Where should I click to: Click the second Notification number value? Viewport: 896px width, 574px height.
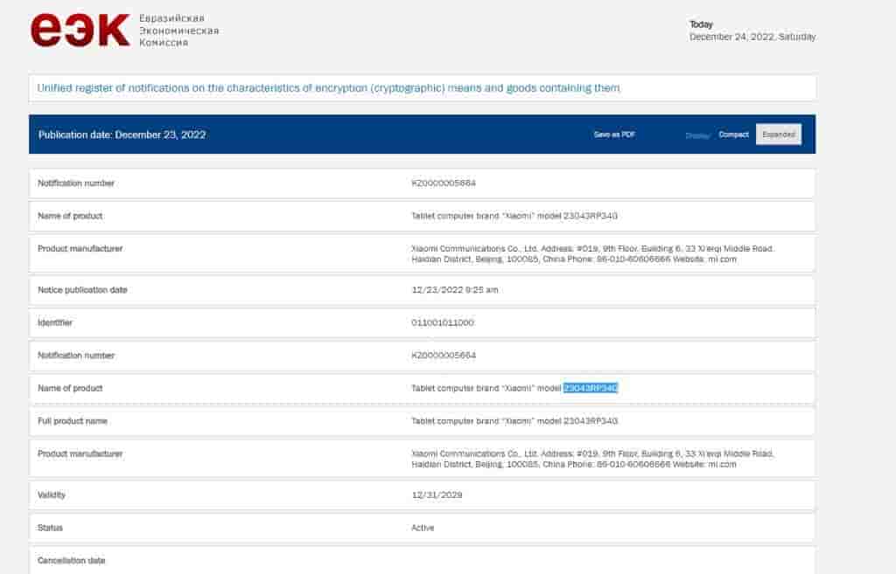(x=444, y=356)
